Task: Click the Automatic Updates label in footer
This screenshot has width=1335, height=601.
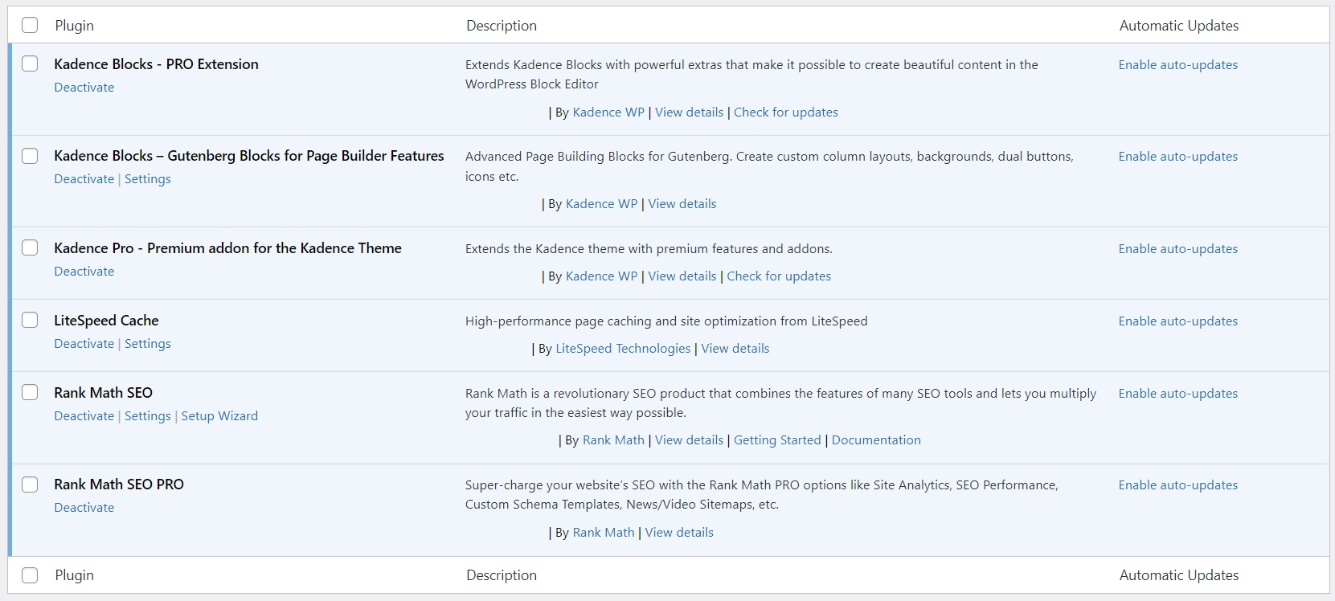Action: (1179, 575)
